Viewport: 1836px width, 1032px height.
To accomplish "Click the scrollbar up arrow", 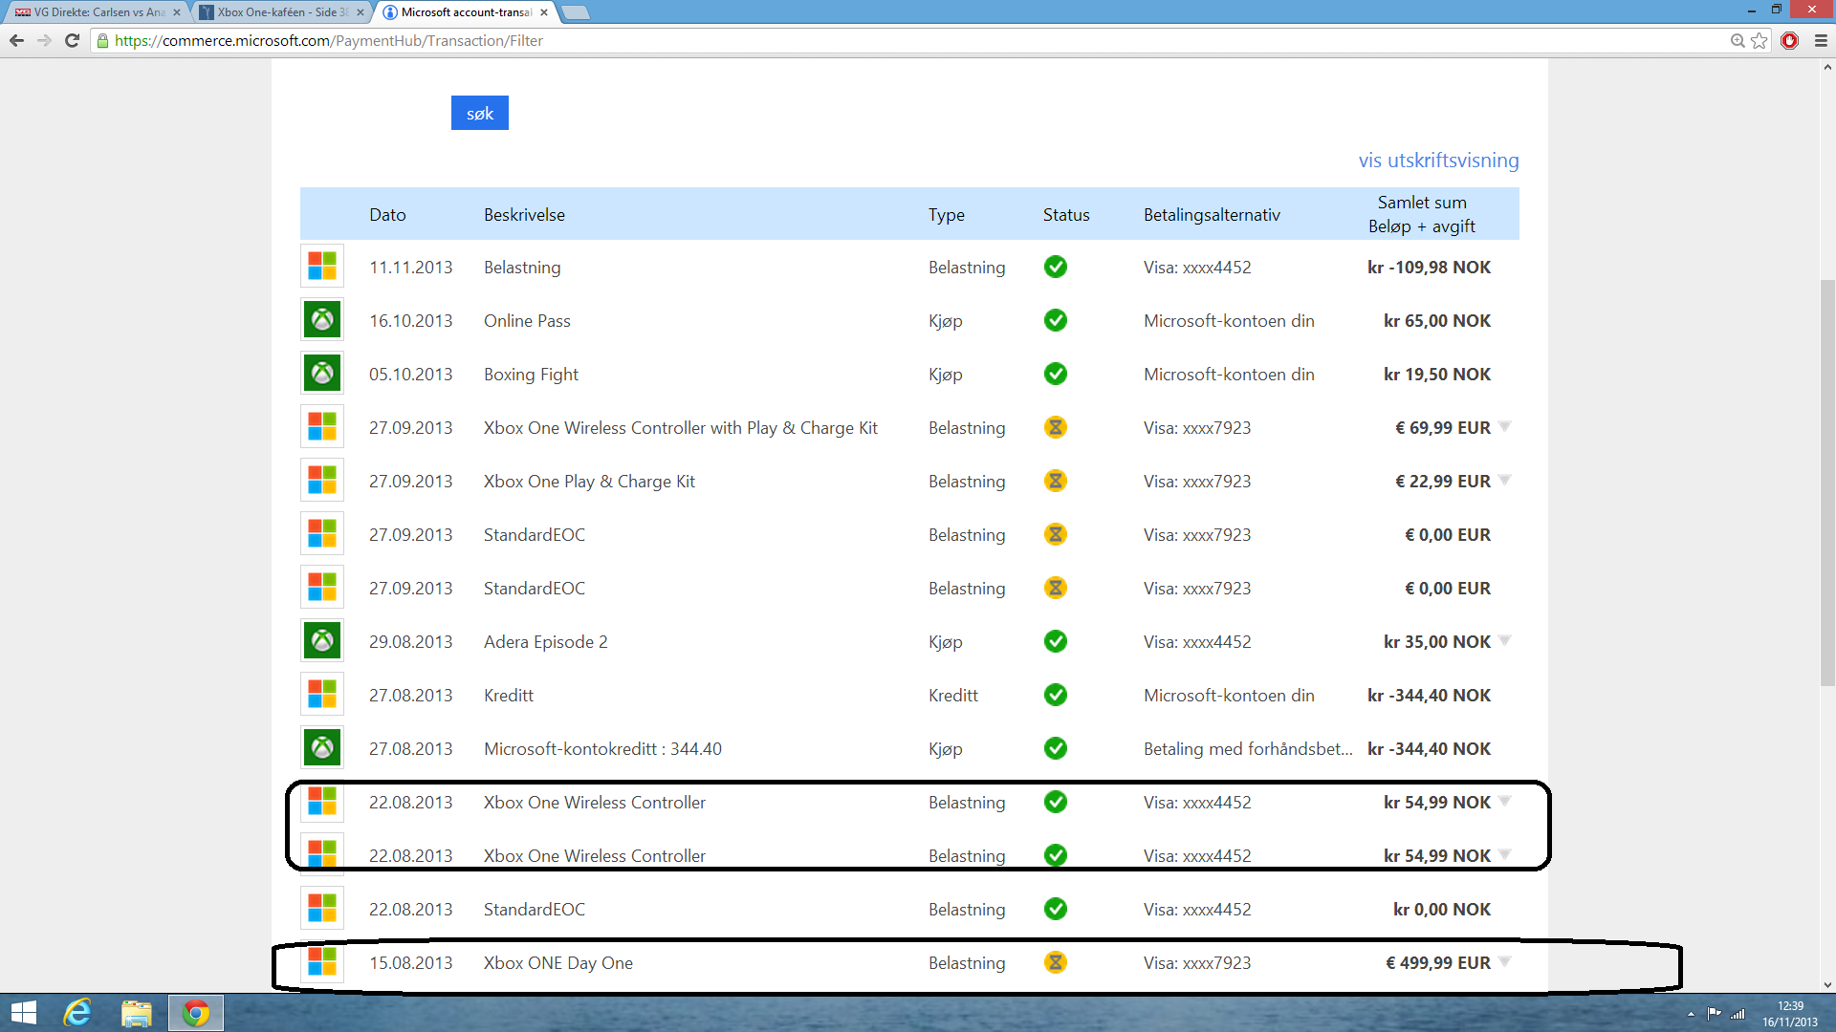I will pyautogui.click(x=1827, y=68).
